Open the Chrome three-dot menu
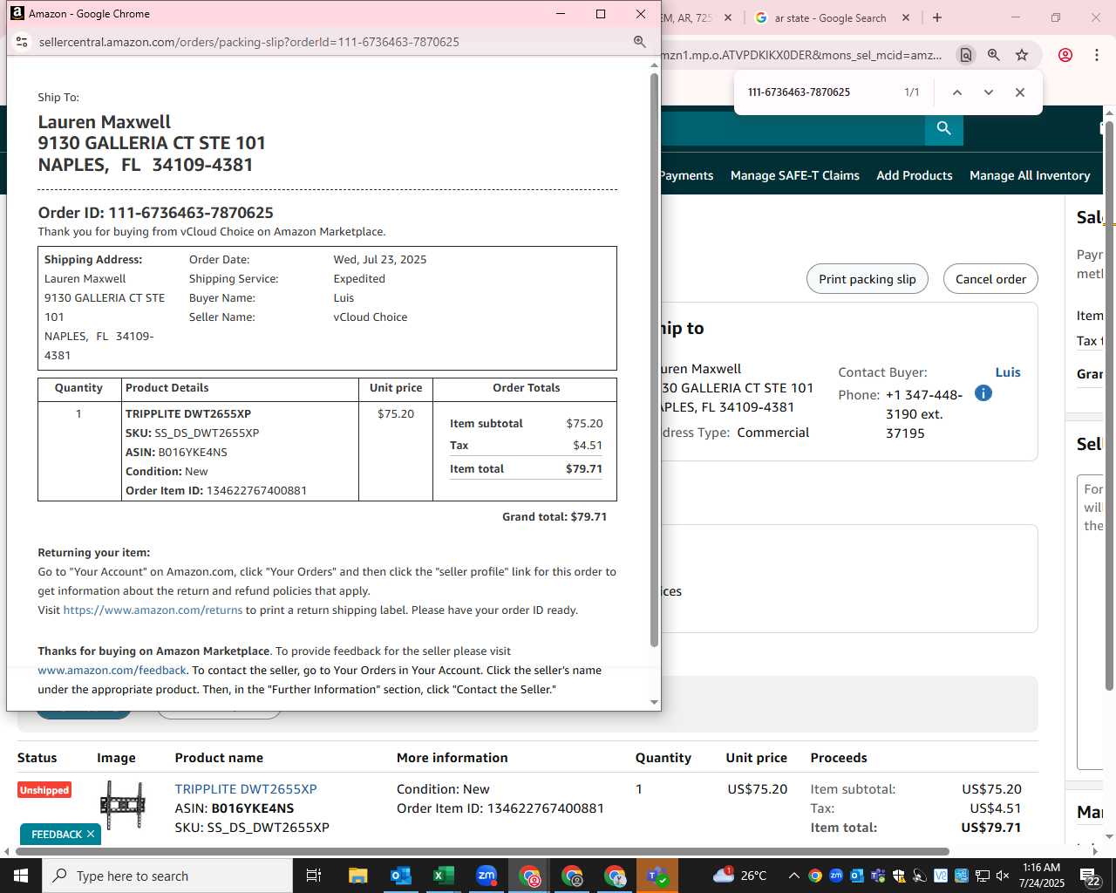Image resolution: width=1116 pixels, height=893 pixels. pos(1096,55)
